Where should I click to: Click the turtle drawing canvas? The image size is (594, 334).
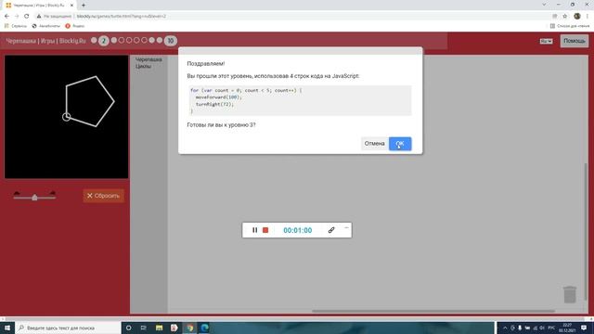pos(66,117)
